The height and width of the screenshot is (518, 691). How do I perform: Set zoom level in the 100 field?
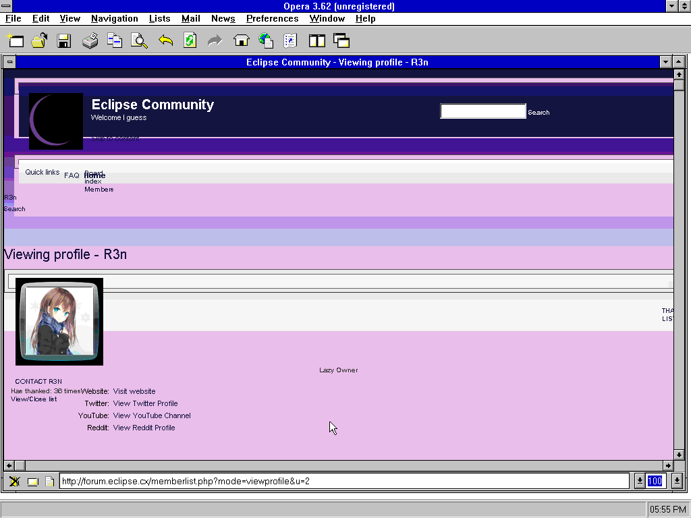655,480
